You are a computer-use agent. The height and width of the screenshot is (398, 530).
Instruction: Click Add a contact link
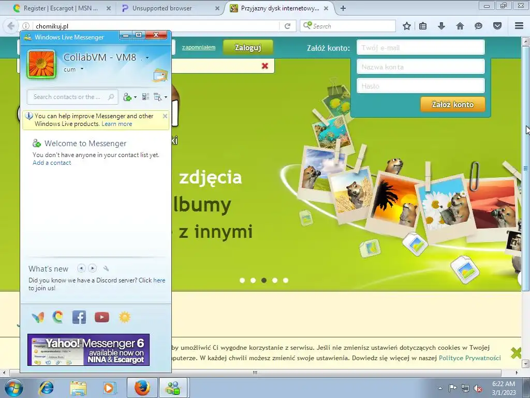(x=52, y=163)
